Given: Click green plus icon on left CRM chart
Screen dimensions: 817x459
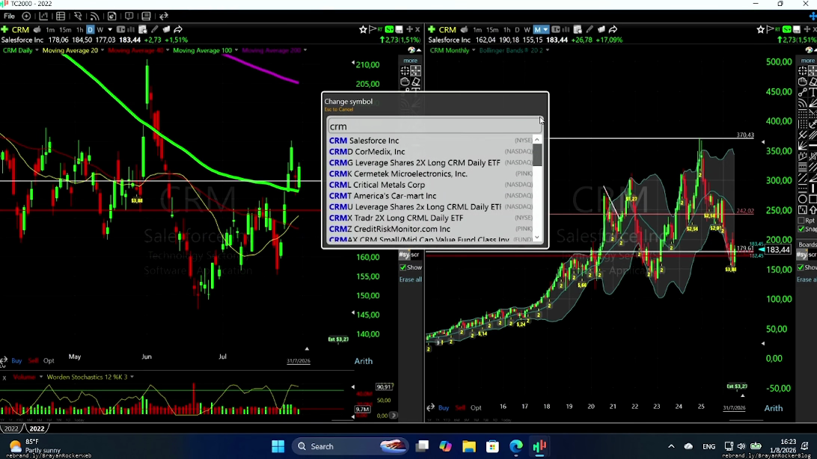Looking at the screenshot, I should coord(4,30).
